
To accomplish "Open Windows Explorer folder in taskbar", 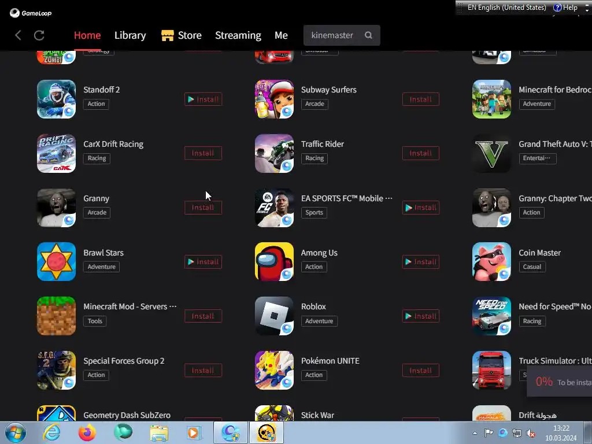I will click(159, 432).
